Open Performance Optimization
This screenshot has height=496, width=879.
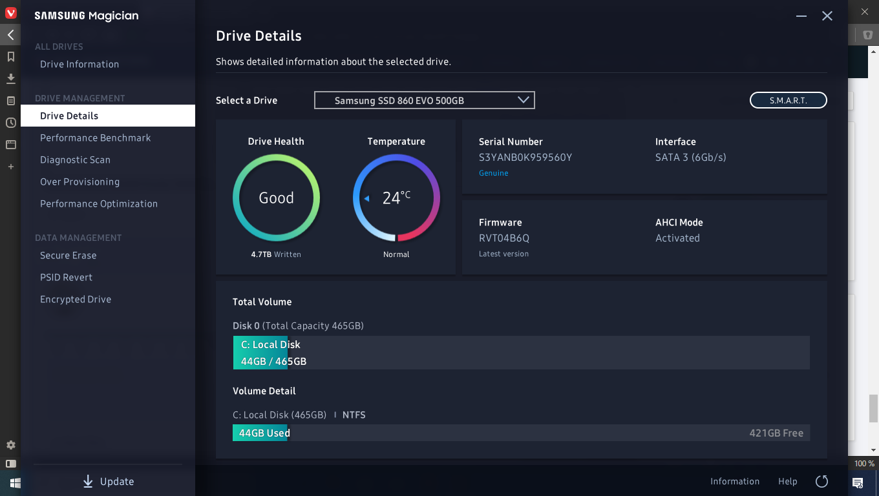(99, 203)
